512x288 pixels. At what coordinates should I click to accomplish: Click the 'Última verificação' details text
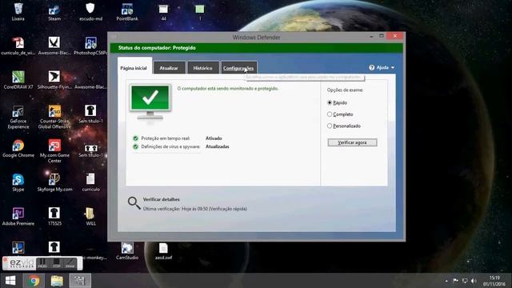(x=195, y=209)
